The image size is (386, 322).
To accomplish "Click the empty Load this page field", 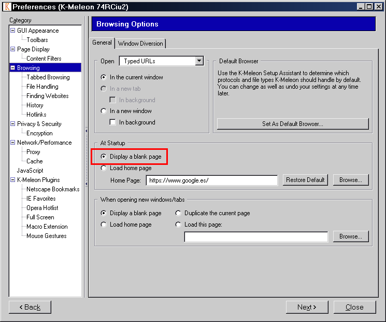I will 256,237.
